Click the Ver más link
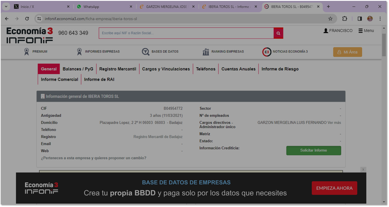The image size is (389, 207). point(334,123)
